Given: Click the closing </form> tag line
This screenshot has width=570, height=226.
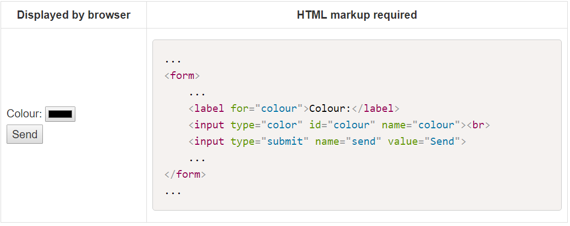Looking at the screenshot, I should click(185, 174).
